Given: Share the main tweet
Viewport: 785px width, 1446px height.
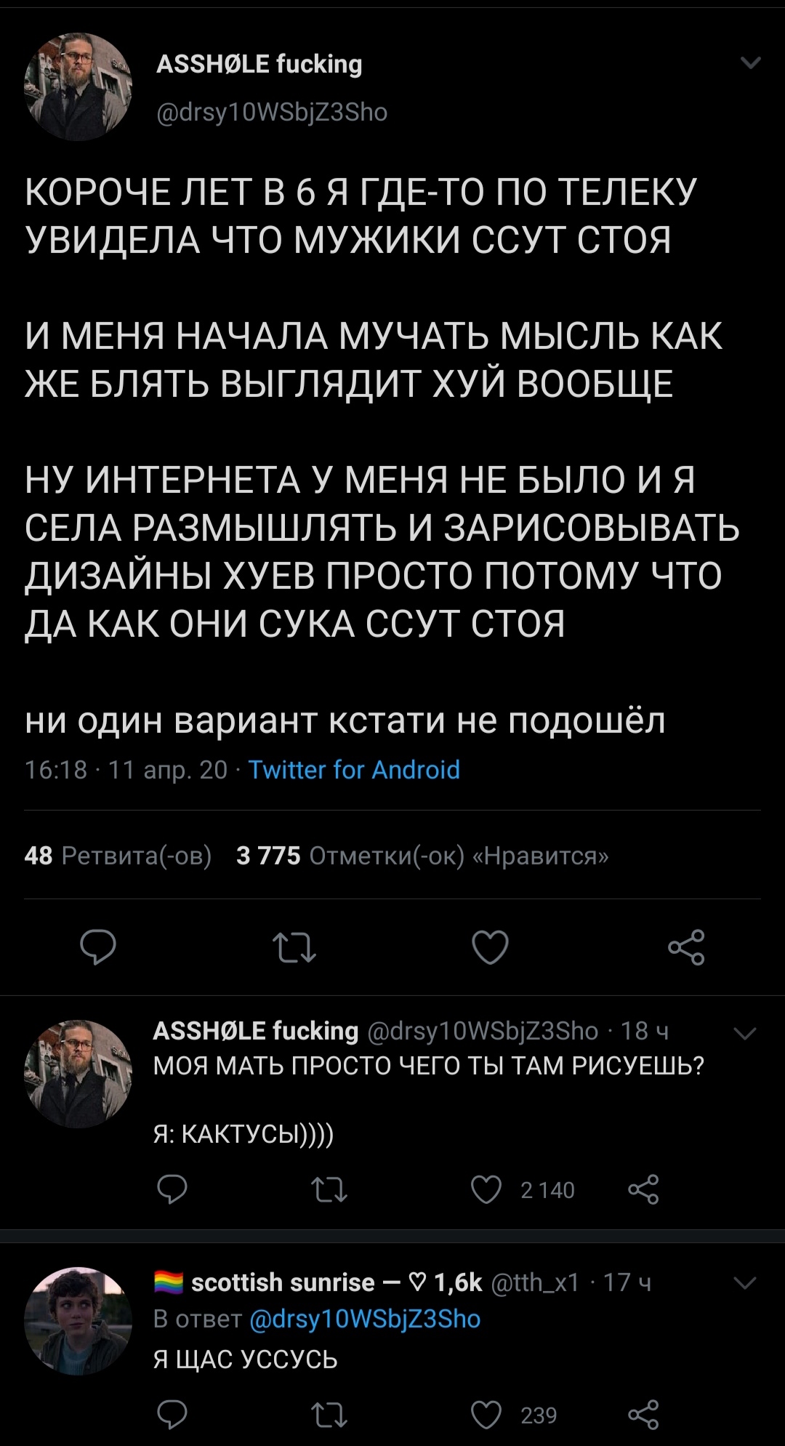Looking at the screenshot, I should 686,947.
